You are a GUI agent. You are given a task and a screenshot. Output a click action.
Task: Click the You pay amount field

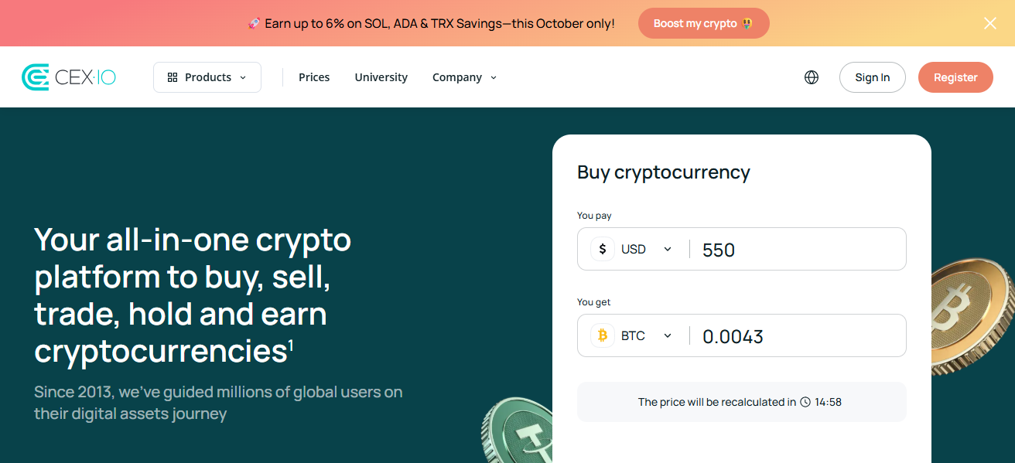[x=797, y=250]
